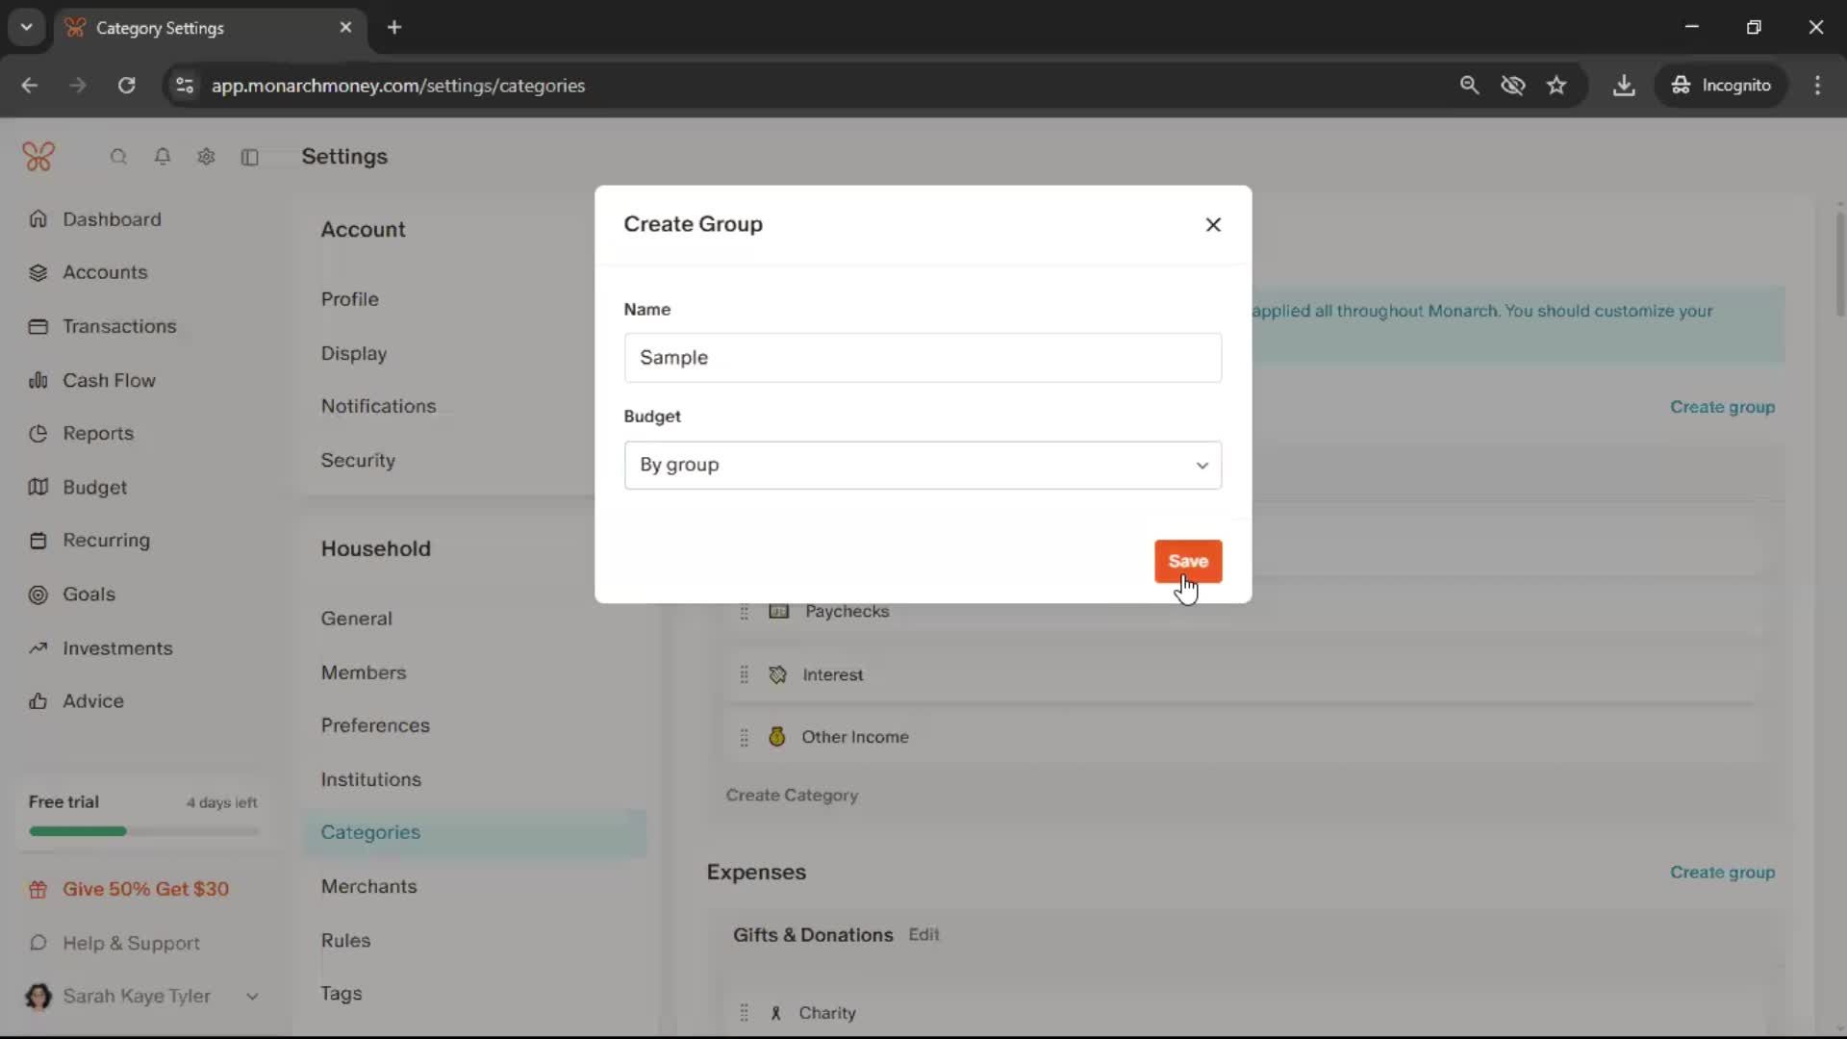The image size is (1847, 1039).
Task: Click the drag handle beside Paychecks
Action: (744, 612)
